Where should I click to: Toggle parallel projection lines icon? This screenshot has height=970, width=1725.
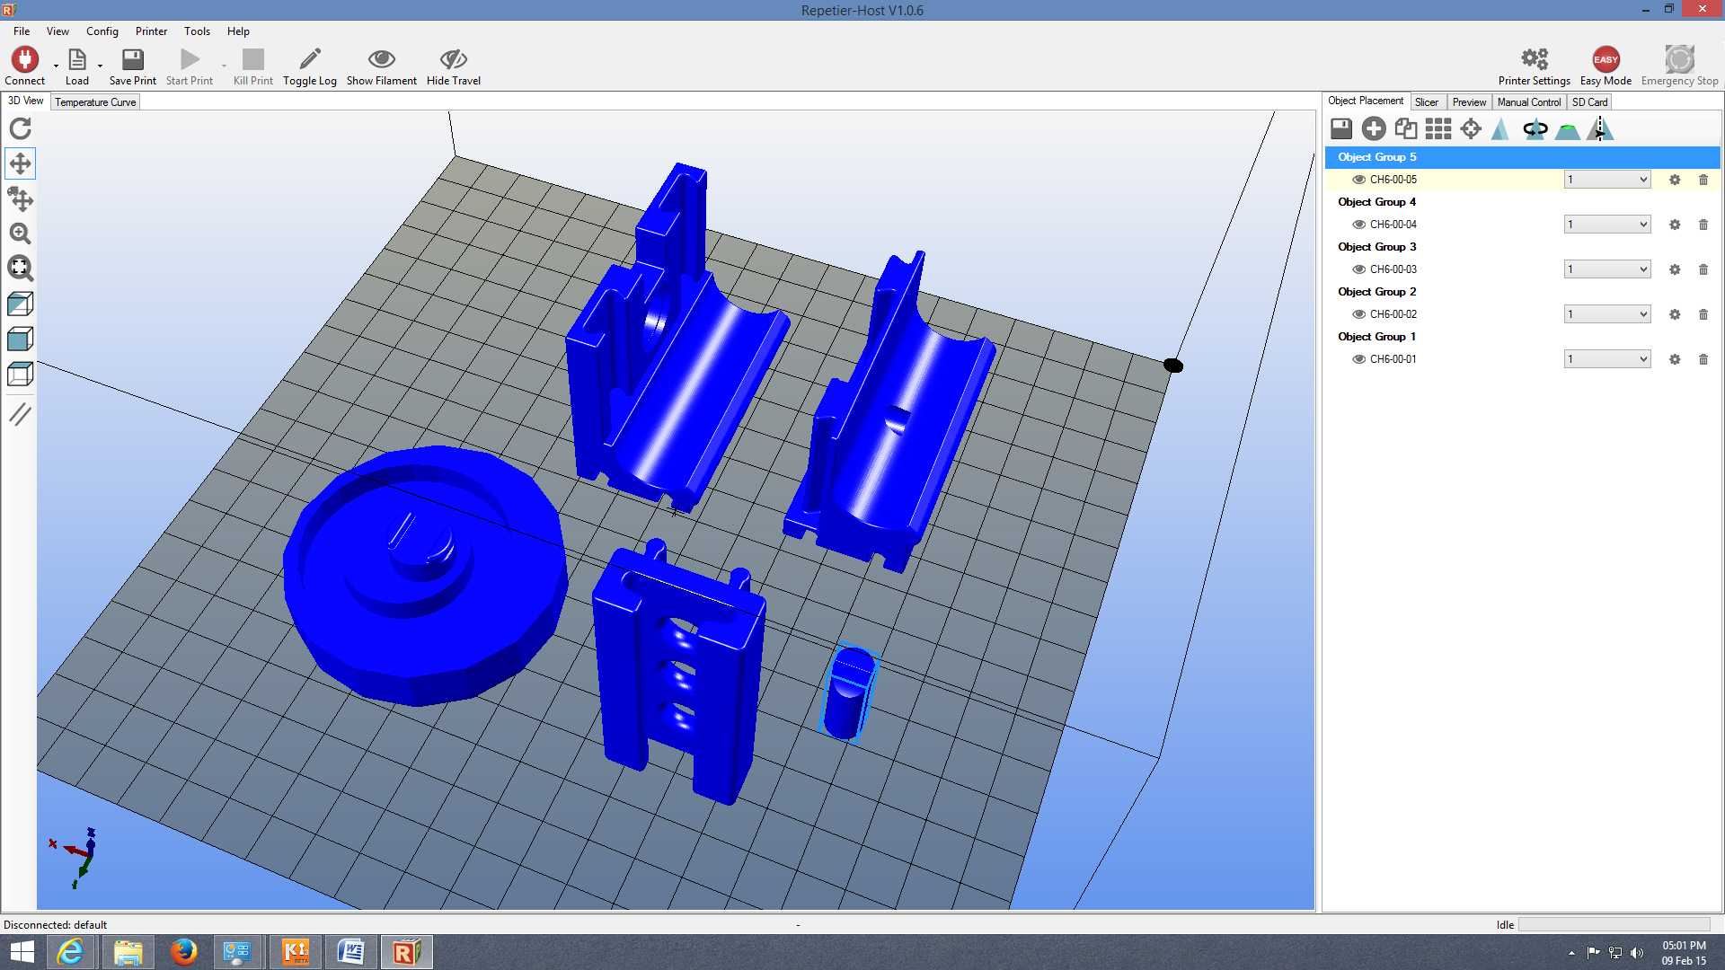20,414
